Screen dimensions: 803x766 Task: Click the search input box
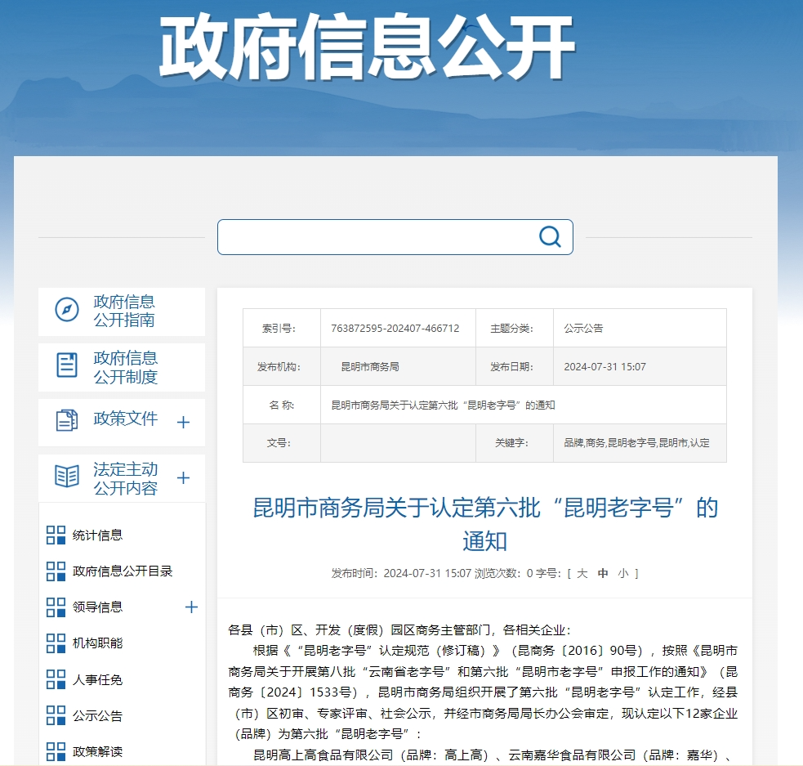(395, 237)
